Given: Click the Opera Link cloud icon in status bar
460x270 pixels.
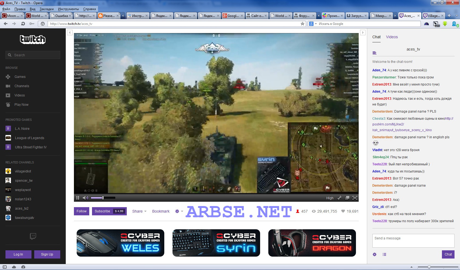Looking at the screenshot, I should point(14,267).
